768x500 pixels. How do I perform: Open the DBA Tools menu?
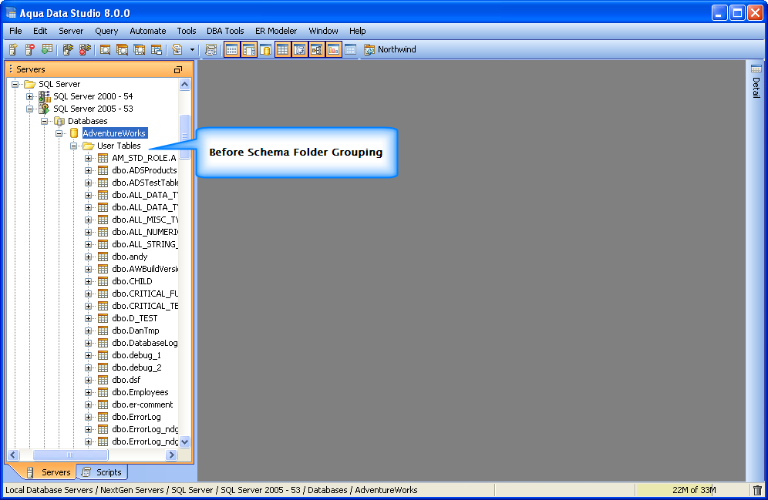pyautogui.click(x=225, y=31)
